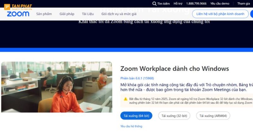The width and height of the screenshot is (253, 140).
Task: Click Yêu cầu demo link
Action: click(x=220, y=3)
